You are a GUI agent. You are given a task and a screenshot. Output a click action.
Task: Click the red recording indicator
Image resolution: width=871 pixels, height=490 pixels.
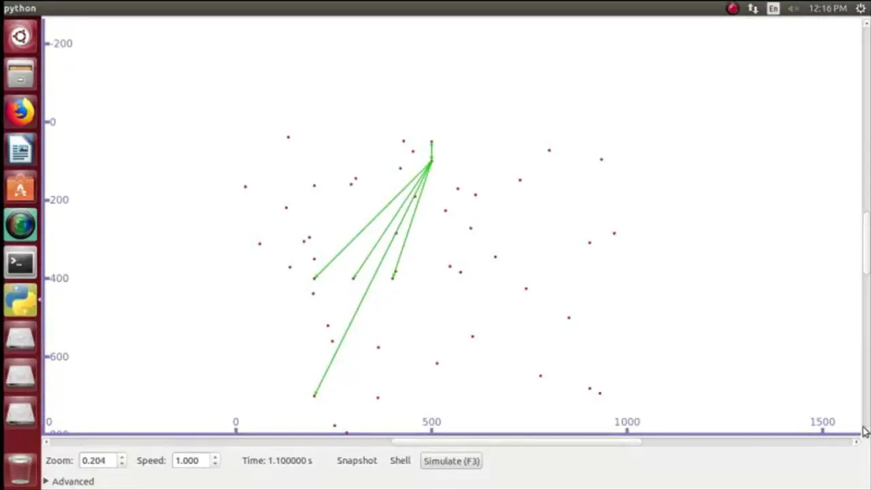tap(733, 8)
